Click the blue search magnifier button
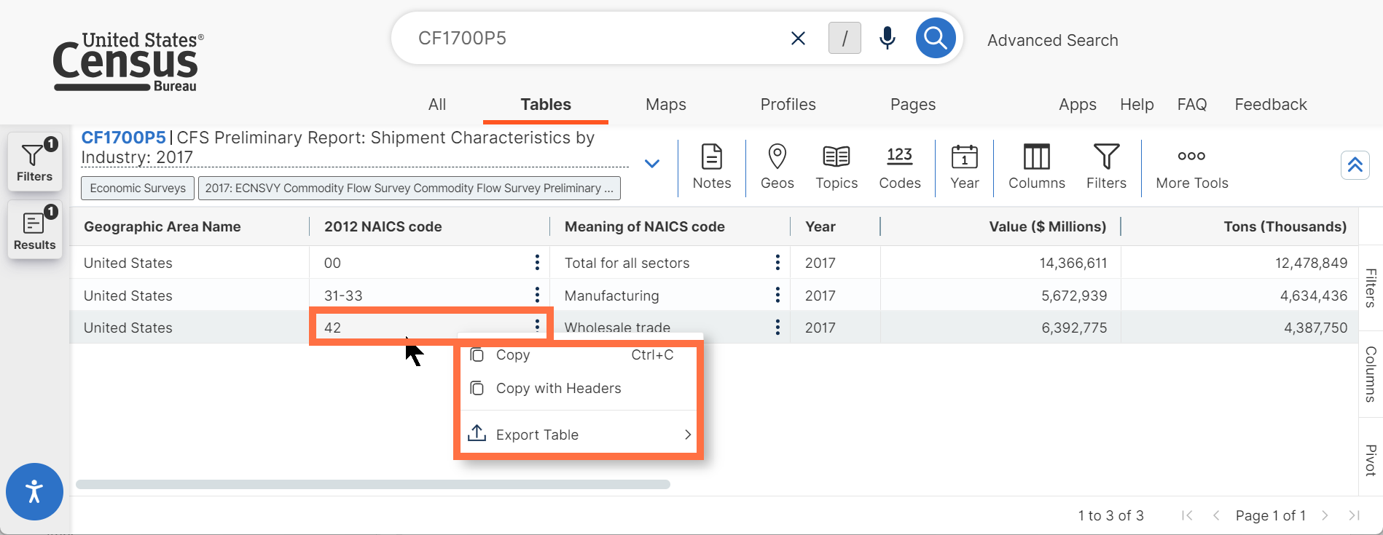Screen dimensions: 1383x535 pos(936,38)
